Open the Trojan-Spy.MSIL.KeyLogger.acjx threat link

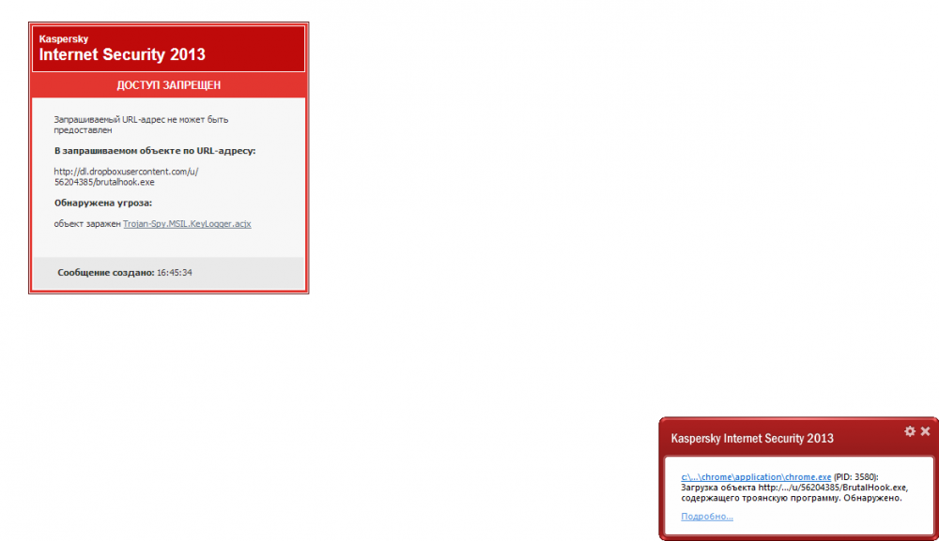click(187, 223)
